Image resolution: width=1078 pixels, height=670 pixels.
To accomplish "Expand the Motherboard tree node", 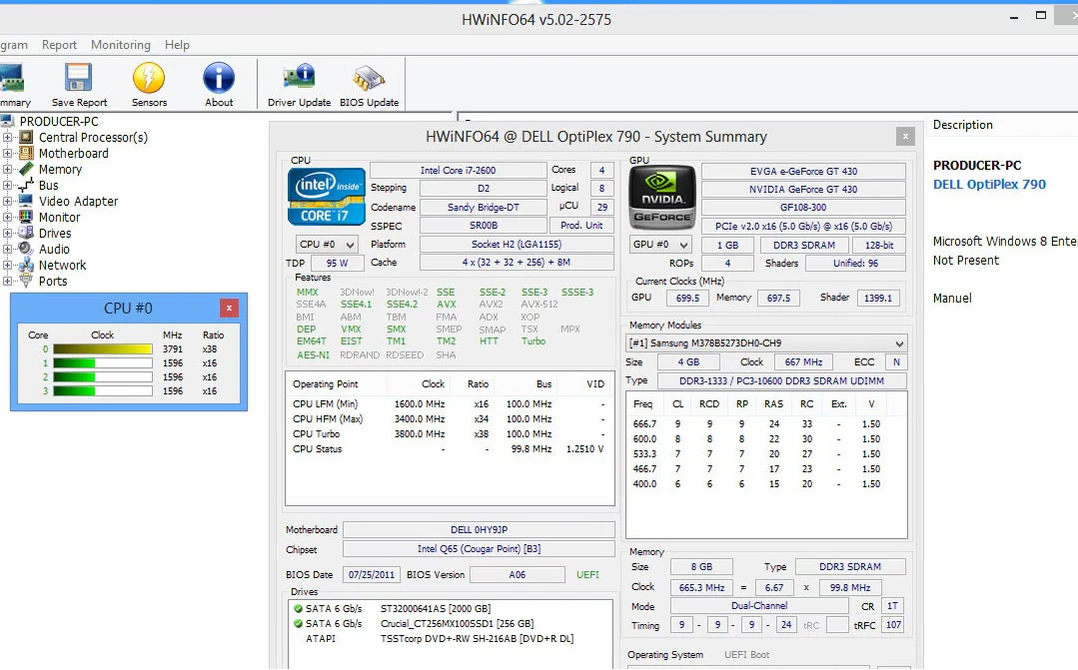I will point(8,154).
